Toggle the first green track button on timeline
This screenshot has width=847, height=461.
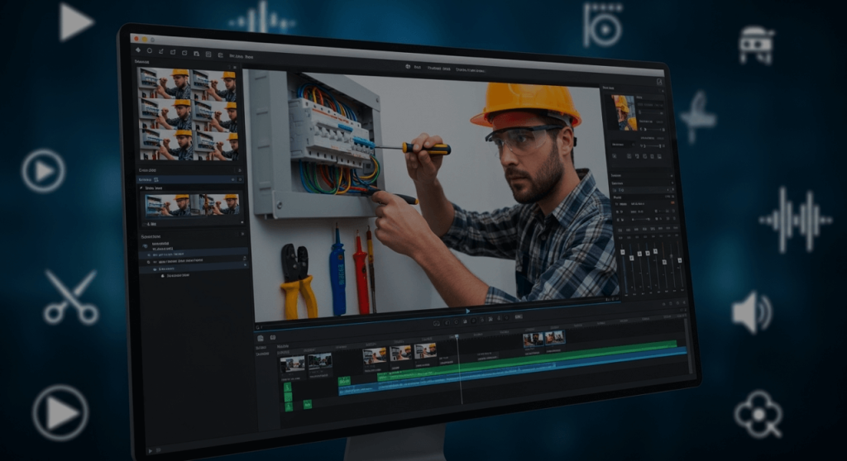(x=287, y=387)
